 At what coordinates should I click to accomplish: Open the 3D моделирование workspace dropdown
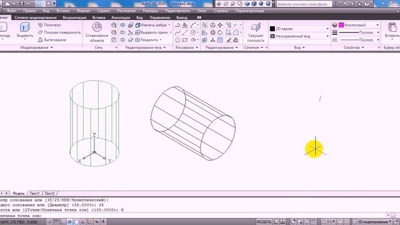coord(372,222)
